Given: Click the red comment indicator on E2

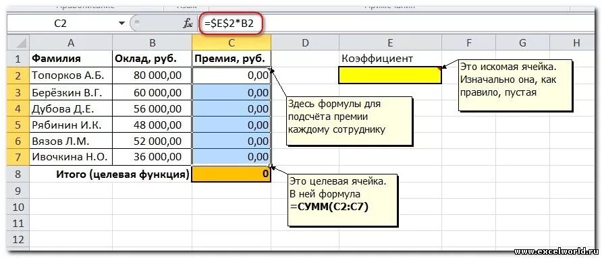Looking at the screenshot, I should click(x=439, y=69).
